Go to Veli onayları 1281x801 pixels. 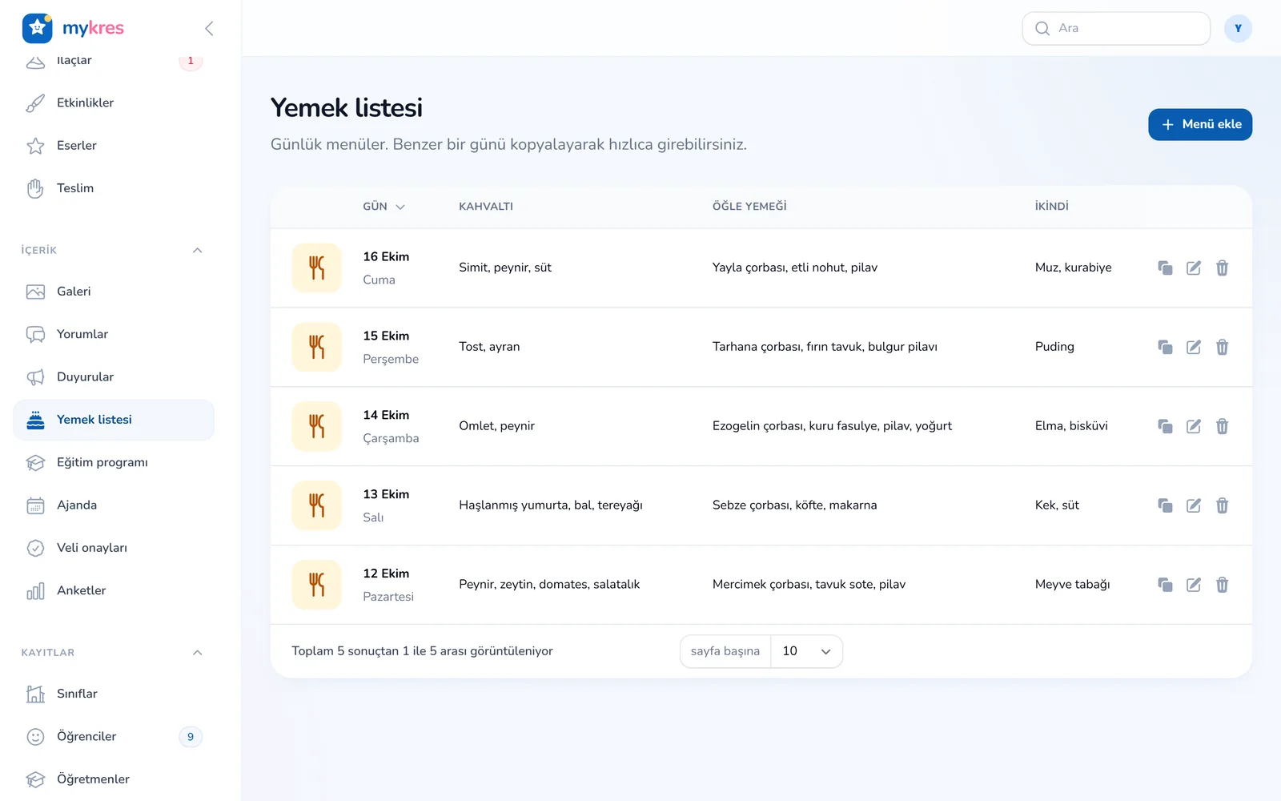click(114, 548)
